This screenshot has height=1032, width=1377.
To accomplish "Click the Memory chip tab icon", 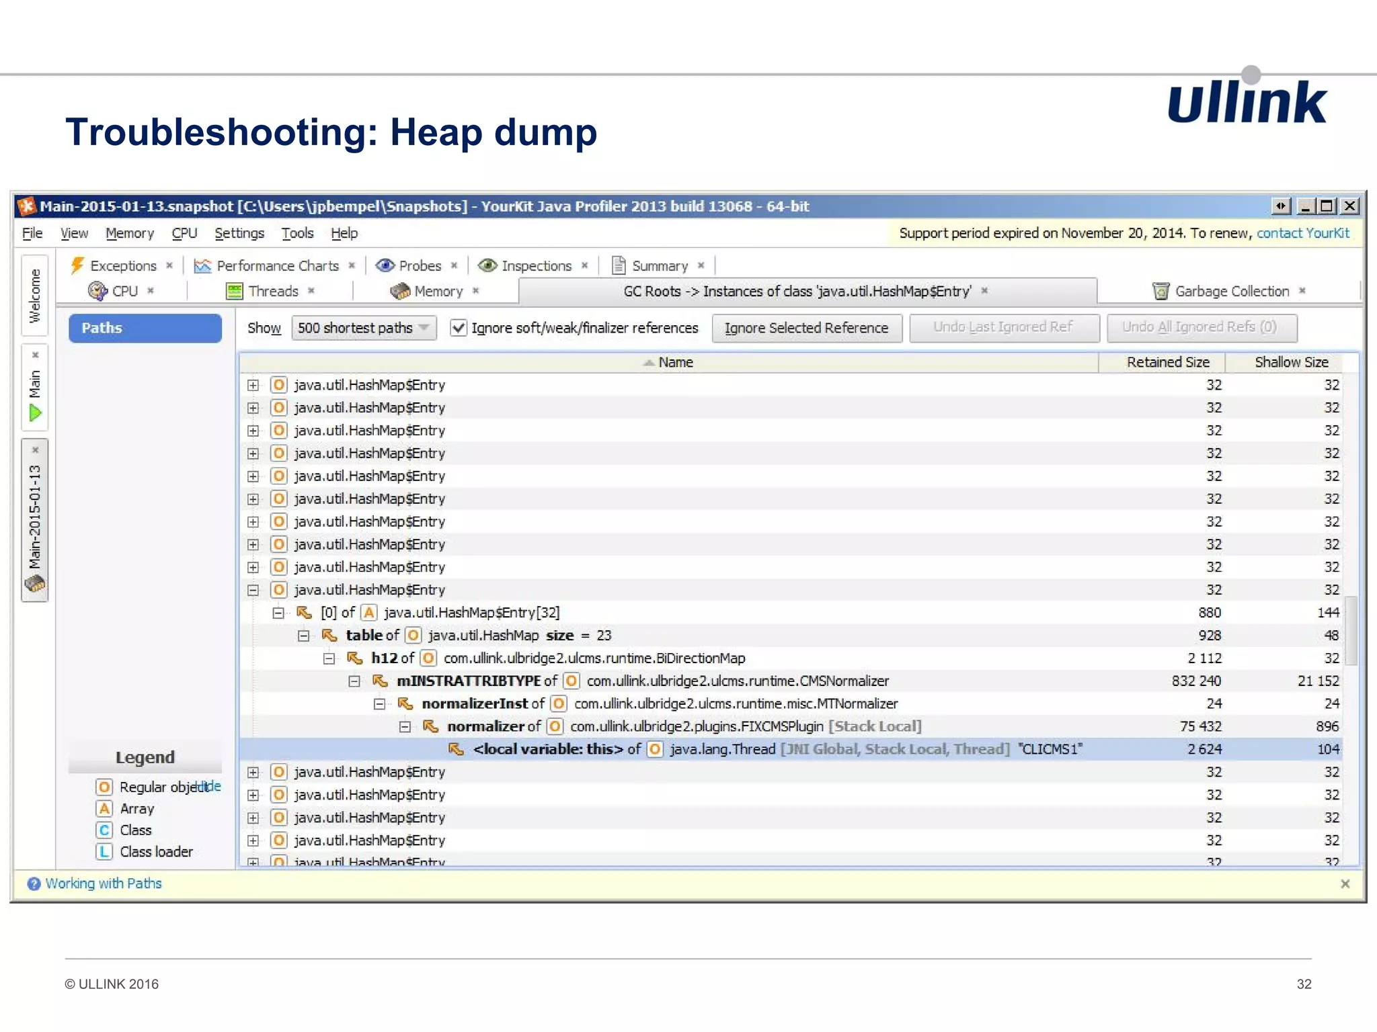I will (400, 291).
